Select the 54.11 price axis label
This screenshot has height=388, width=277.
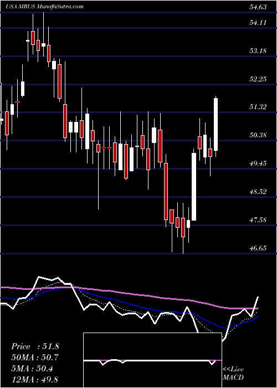point(258,23)
